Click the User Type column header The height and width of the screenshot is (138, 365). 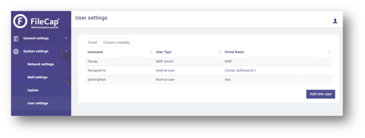164,52
